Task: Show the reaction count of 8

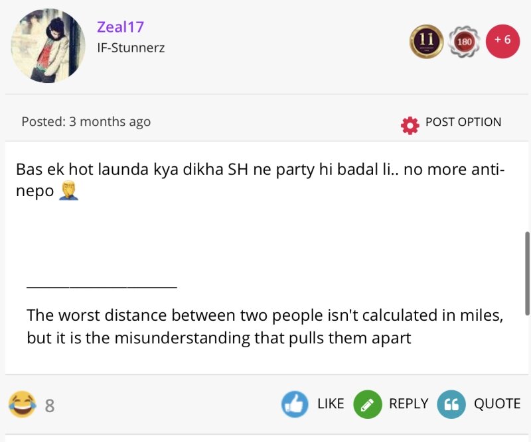Action: [x=50, y=406]
